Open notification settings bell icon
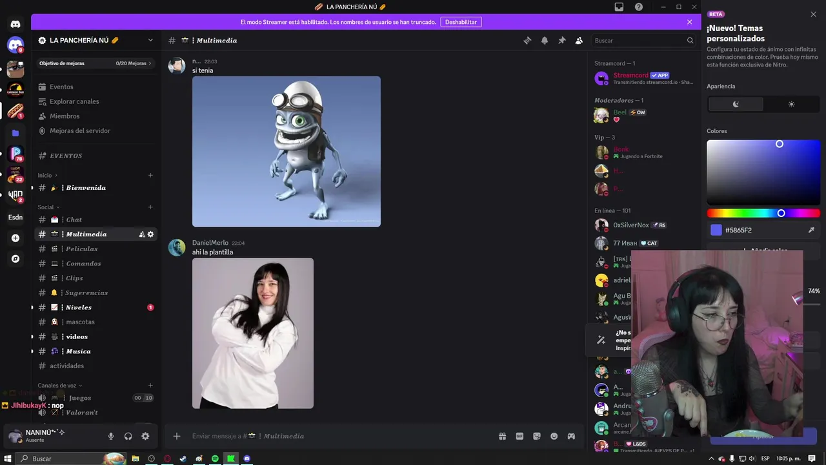The image size is (826, 465). point(545,40)
